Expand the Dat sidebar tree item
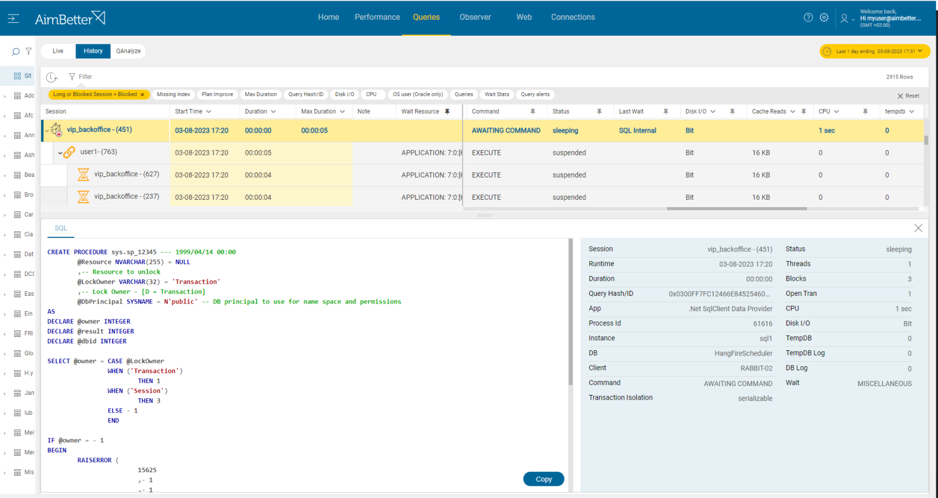The image size is (938, 498). point(5,255)
